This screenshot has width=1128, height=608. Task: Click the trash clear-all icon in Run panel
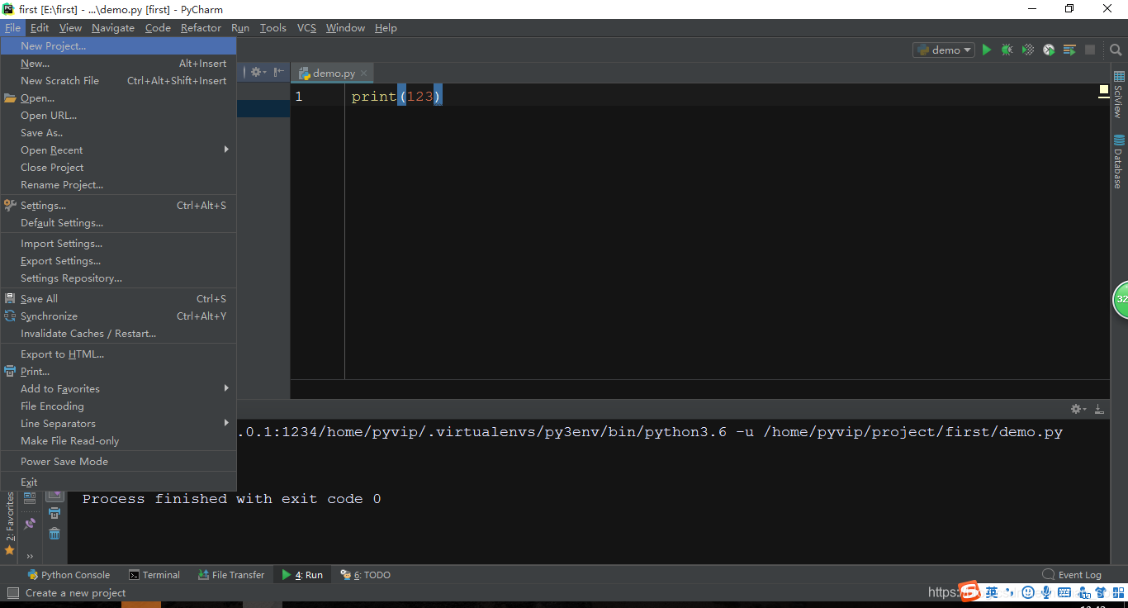point(55,534)
